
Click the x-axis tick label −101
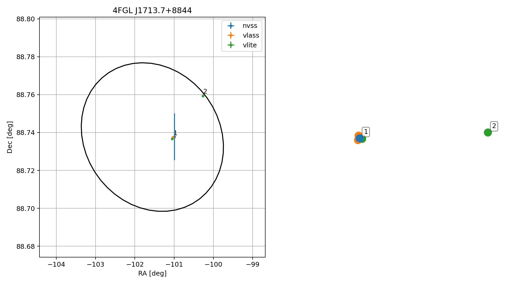174,264
